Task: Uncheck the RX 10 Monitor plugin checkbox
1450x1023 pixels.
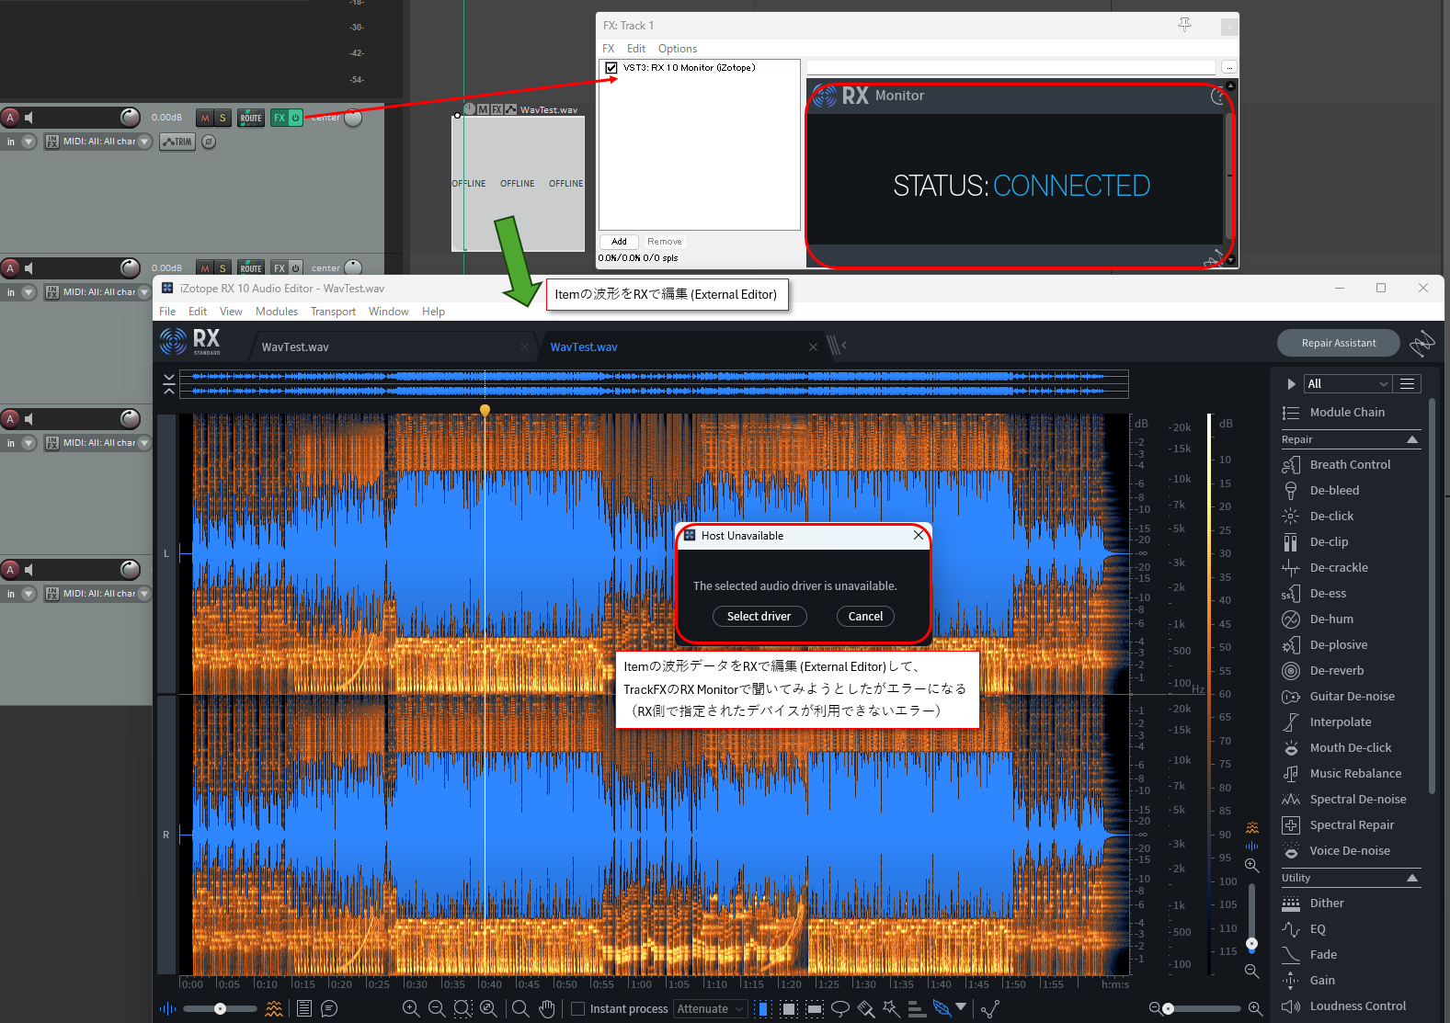Action: [611, 68]
